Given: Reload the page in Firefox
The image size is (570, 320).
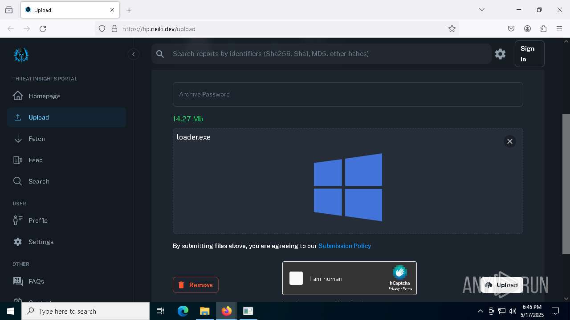Looking at the screenshot, I should coord(43,28).
